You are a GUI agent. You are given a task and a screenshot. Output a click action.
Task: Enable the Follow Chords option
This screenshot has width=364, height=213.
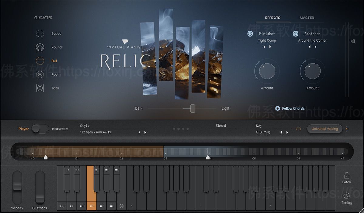tap(278, 108)
